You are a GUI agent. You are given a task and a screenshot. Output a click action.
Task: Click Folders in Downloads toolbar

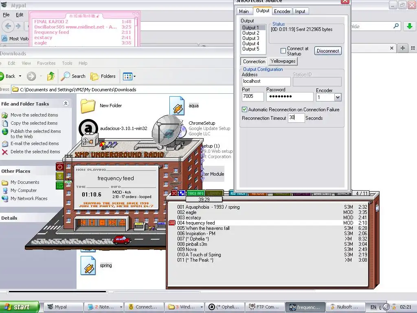pyautogui.click(x=103, y=76)
